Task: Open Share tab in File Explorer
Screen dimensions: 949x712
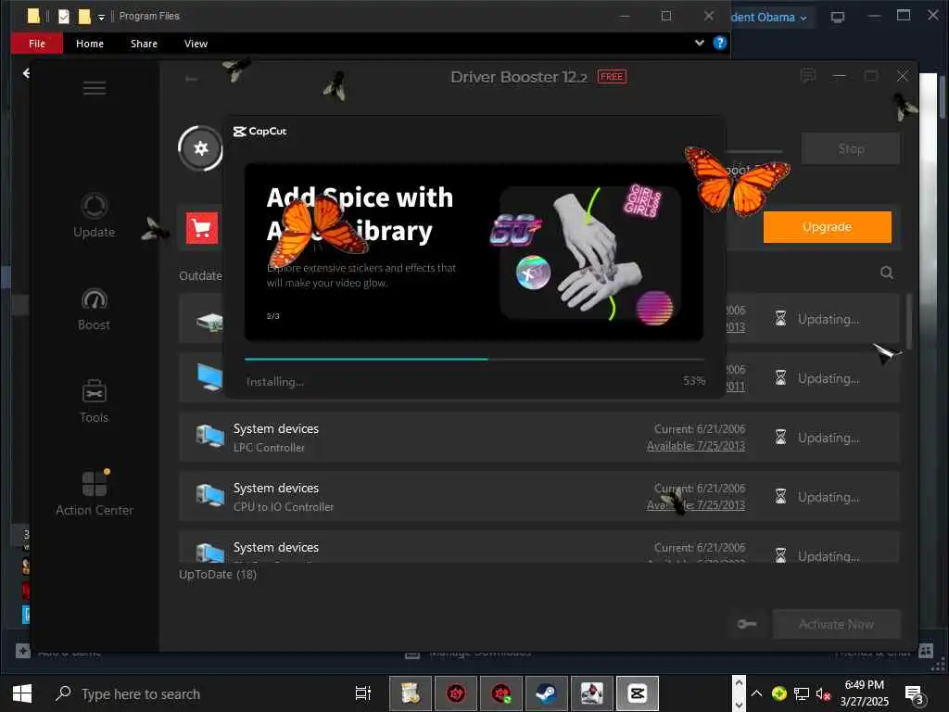Action: coord(144,44)
